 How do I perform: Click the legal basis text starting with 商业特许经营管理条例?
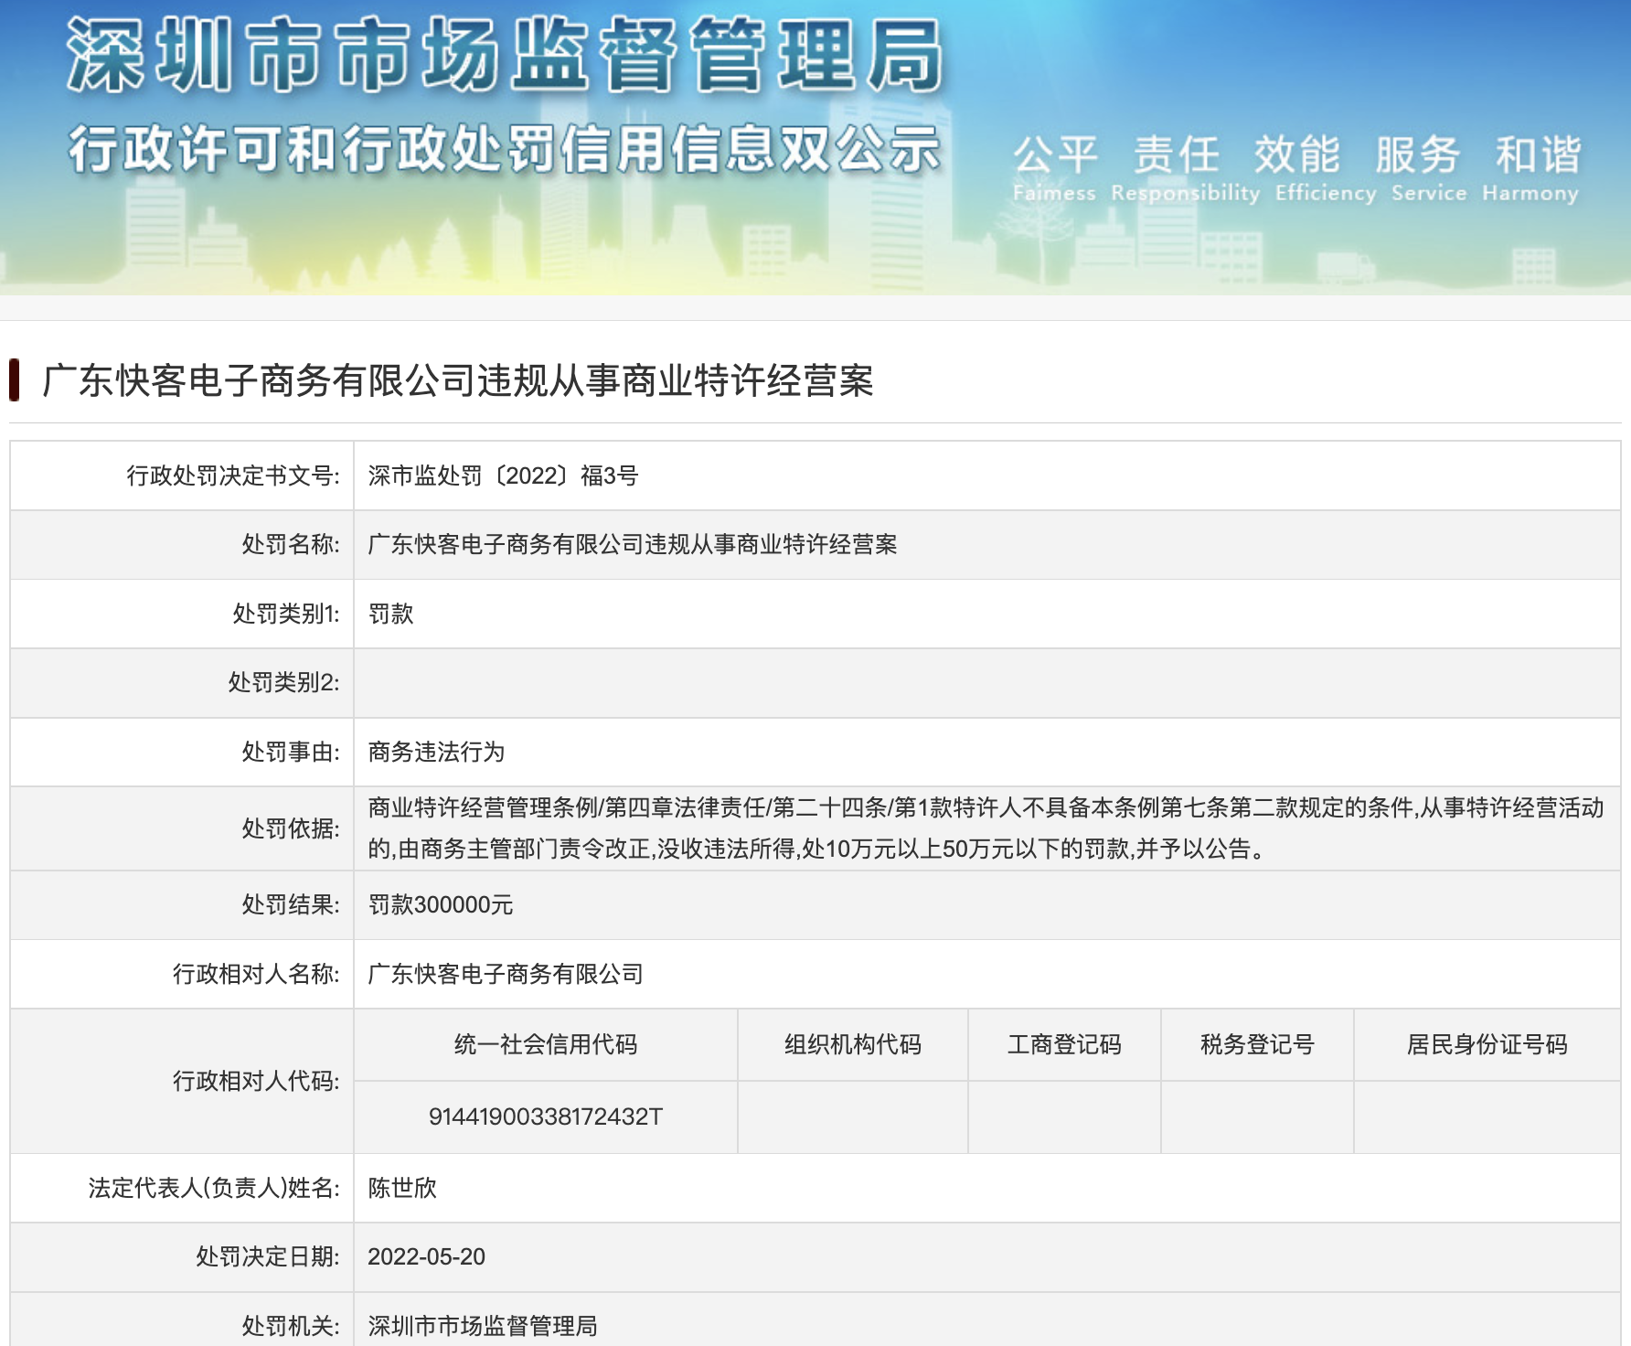tap(986, 828)
